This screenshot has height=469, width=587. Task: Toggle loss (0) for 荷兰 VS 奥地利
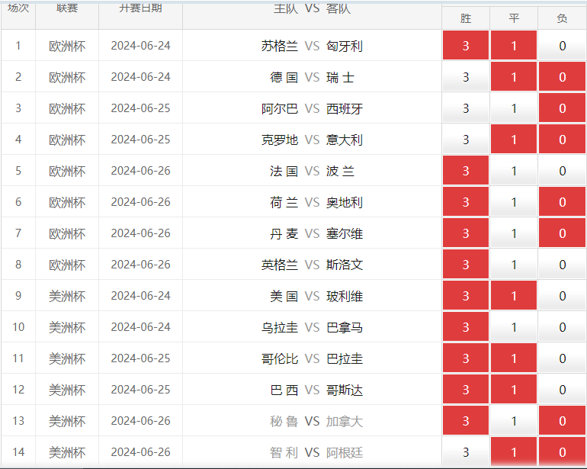tap(562, 202)
